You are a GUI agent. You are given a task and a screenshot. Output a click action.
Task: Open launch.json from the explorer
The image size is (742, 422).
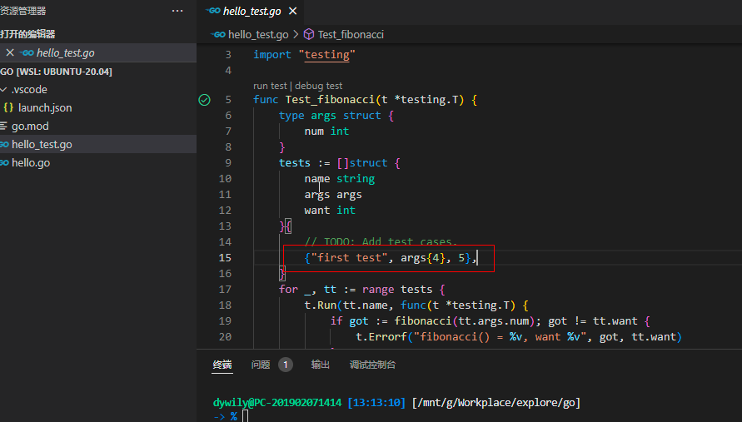[x=45, y=108]
